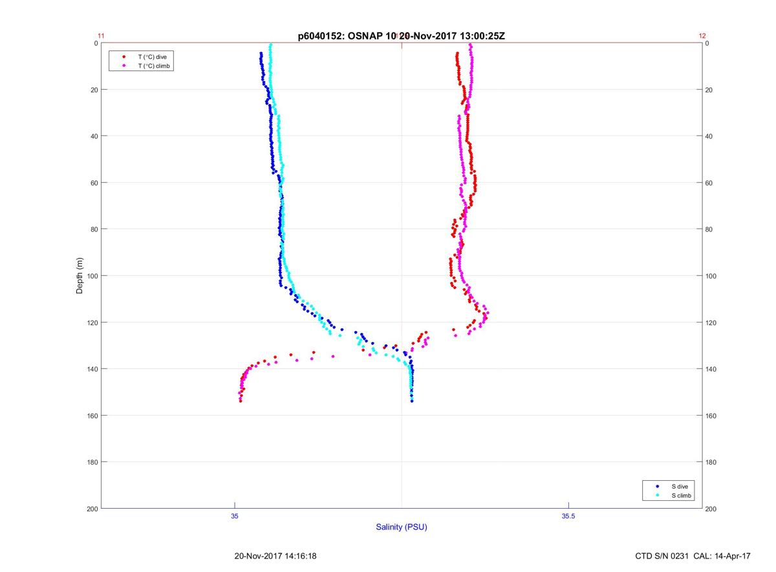Click the '40' tick on left depth axis
Screen dimensions: 776x572
click(x=94, y=136)
